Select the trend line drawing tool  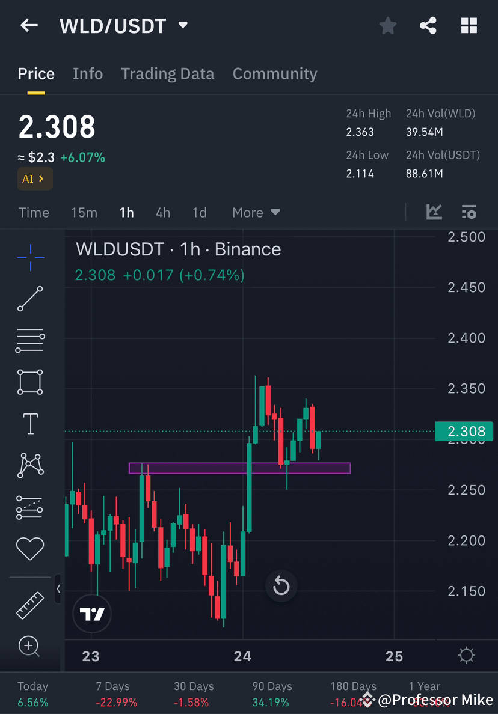[x=30, y=299]
